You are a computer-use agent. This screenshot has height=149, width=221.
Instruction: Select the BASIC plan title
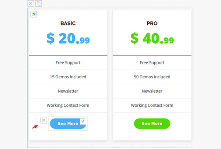(x=68, y=23)
